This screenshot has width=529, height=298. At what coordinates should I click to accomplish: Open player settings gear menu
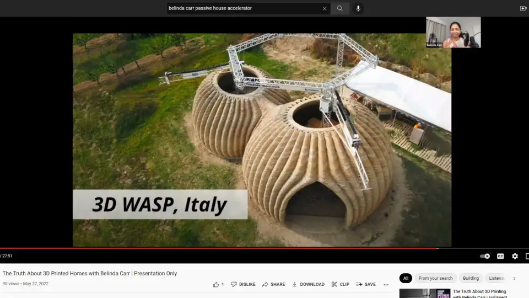[515, 256]
